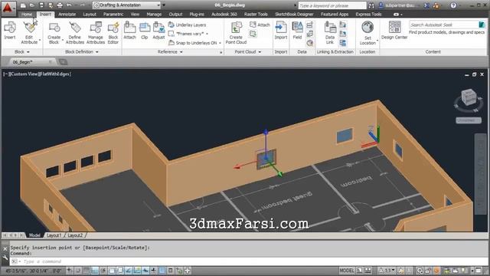The height and width of the screenshot is (276, 490).
Task: Click the command line customize wrench icon
Action: coord(5,258)
